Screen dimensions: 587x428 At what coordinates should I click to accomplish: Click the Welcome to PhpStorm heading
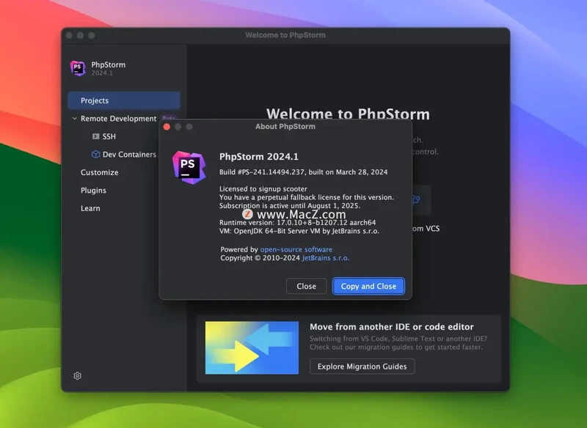tap(348, 114)
